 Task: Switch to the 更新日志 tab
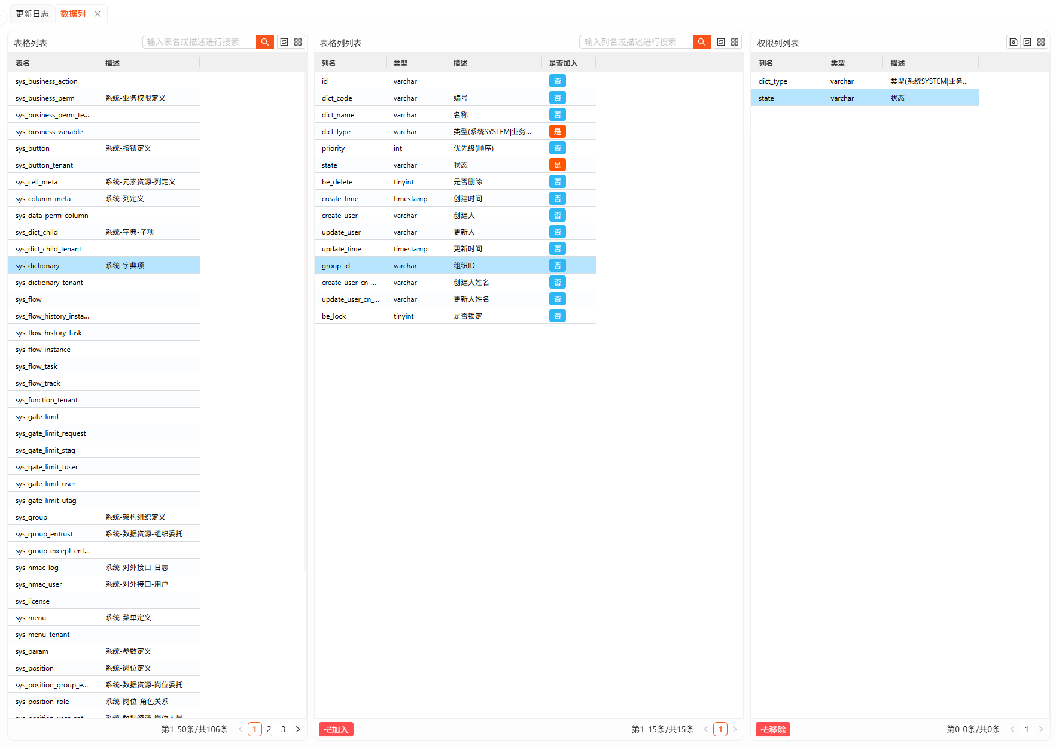(x=32, y=14)
